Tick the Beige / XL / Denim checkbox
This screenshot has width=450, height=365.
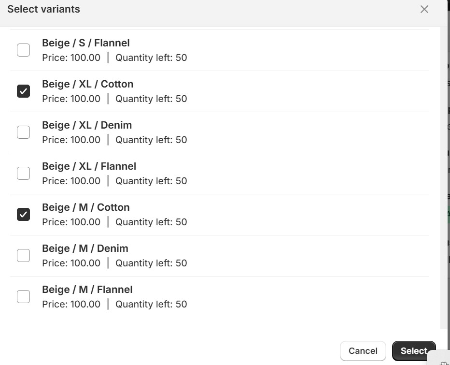click(x=23, y=132)
